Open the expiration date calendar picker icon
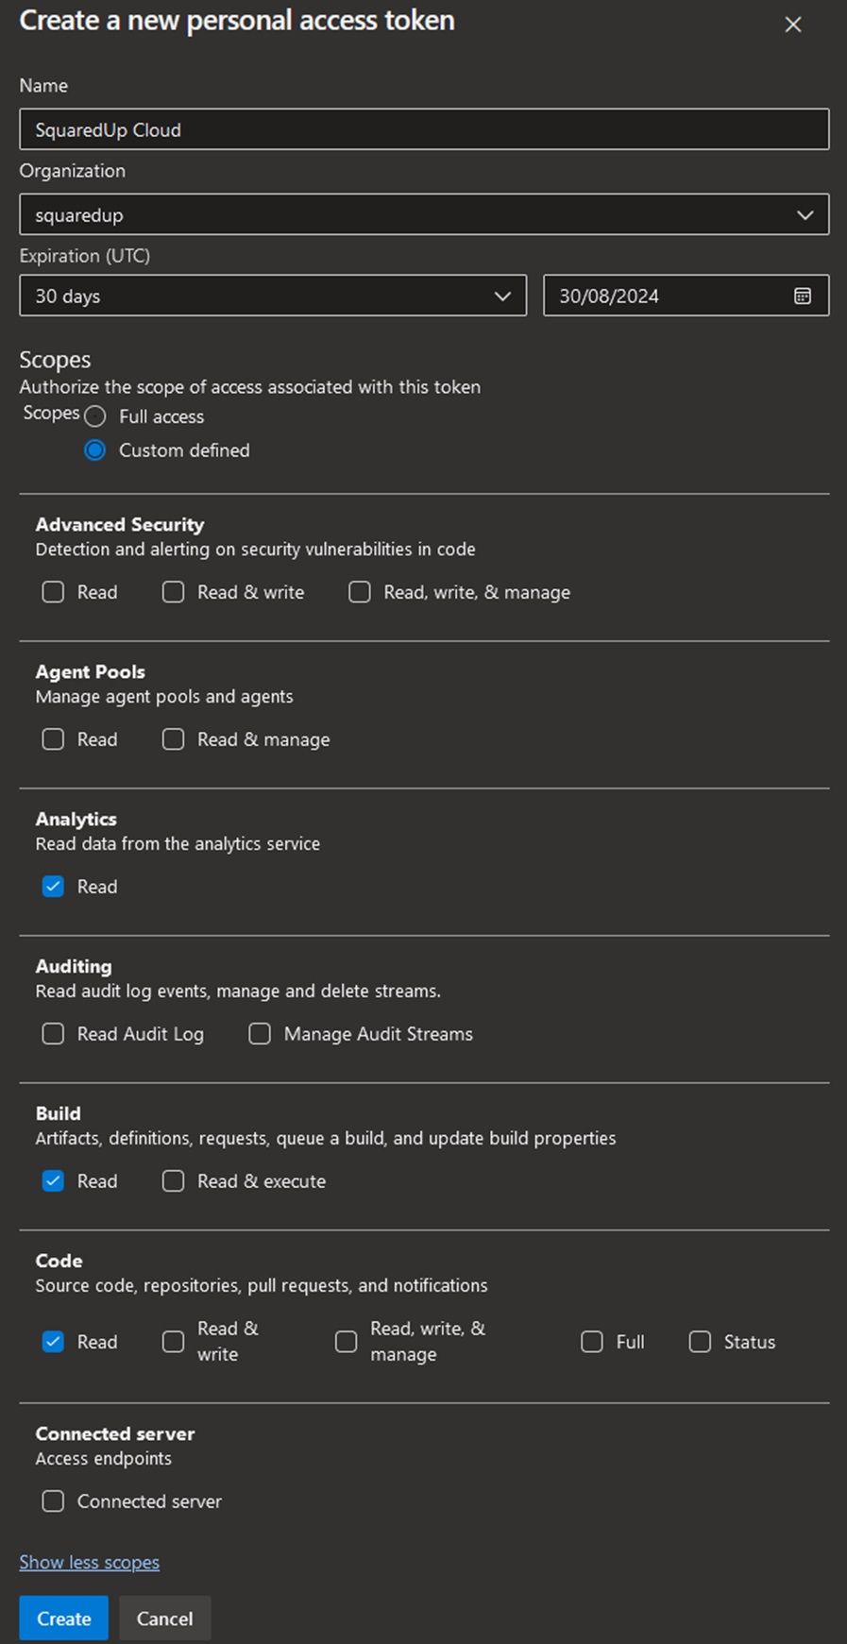 click(x=802, y=296)
